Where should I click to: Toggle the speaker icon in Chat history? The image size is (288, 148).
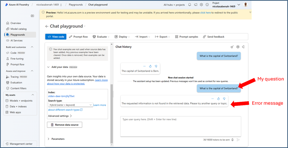point(243,47)
